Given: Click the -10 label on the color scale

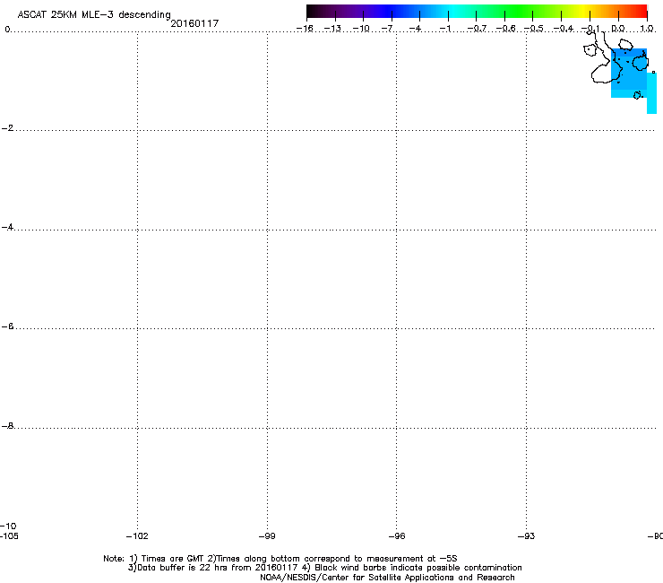Looking at the screenshot, I should tap(361, 29).
